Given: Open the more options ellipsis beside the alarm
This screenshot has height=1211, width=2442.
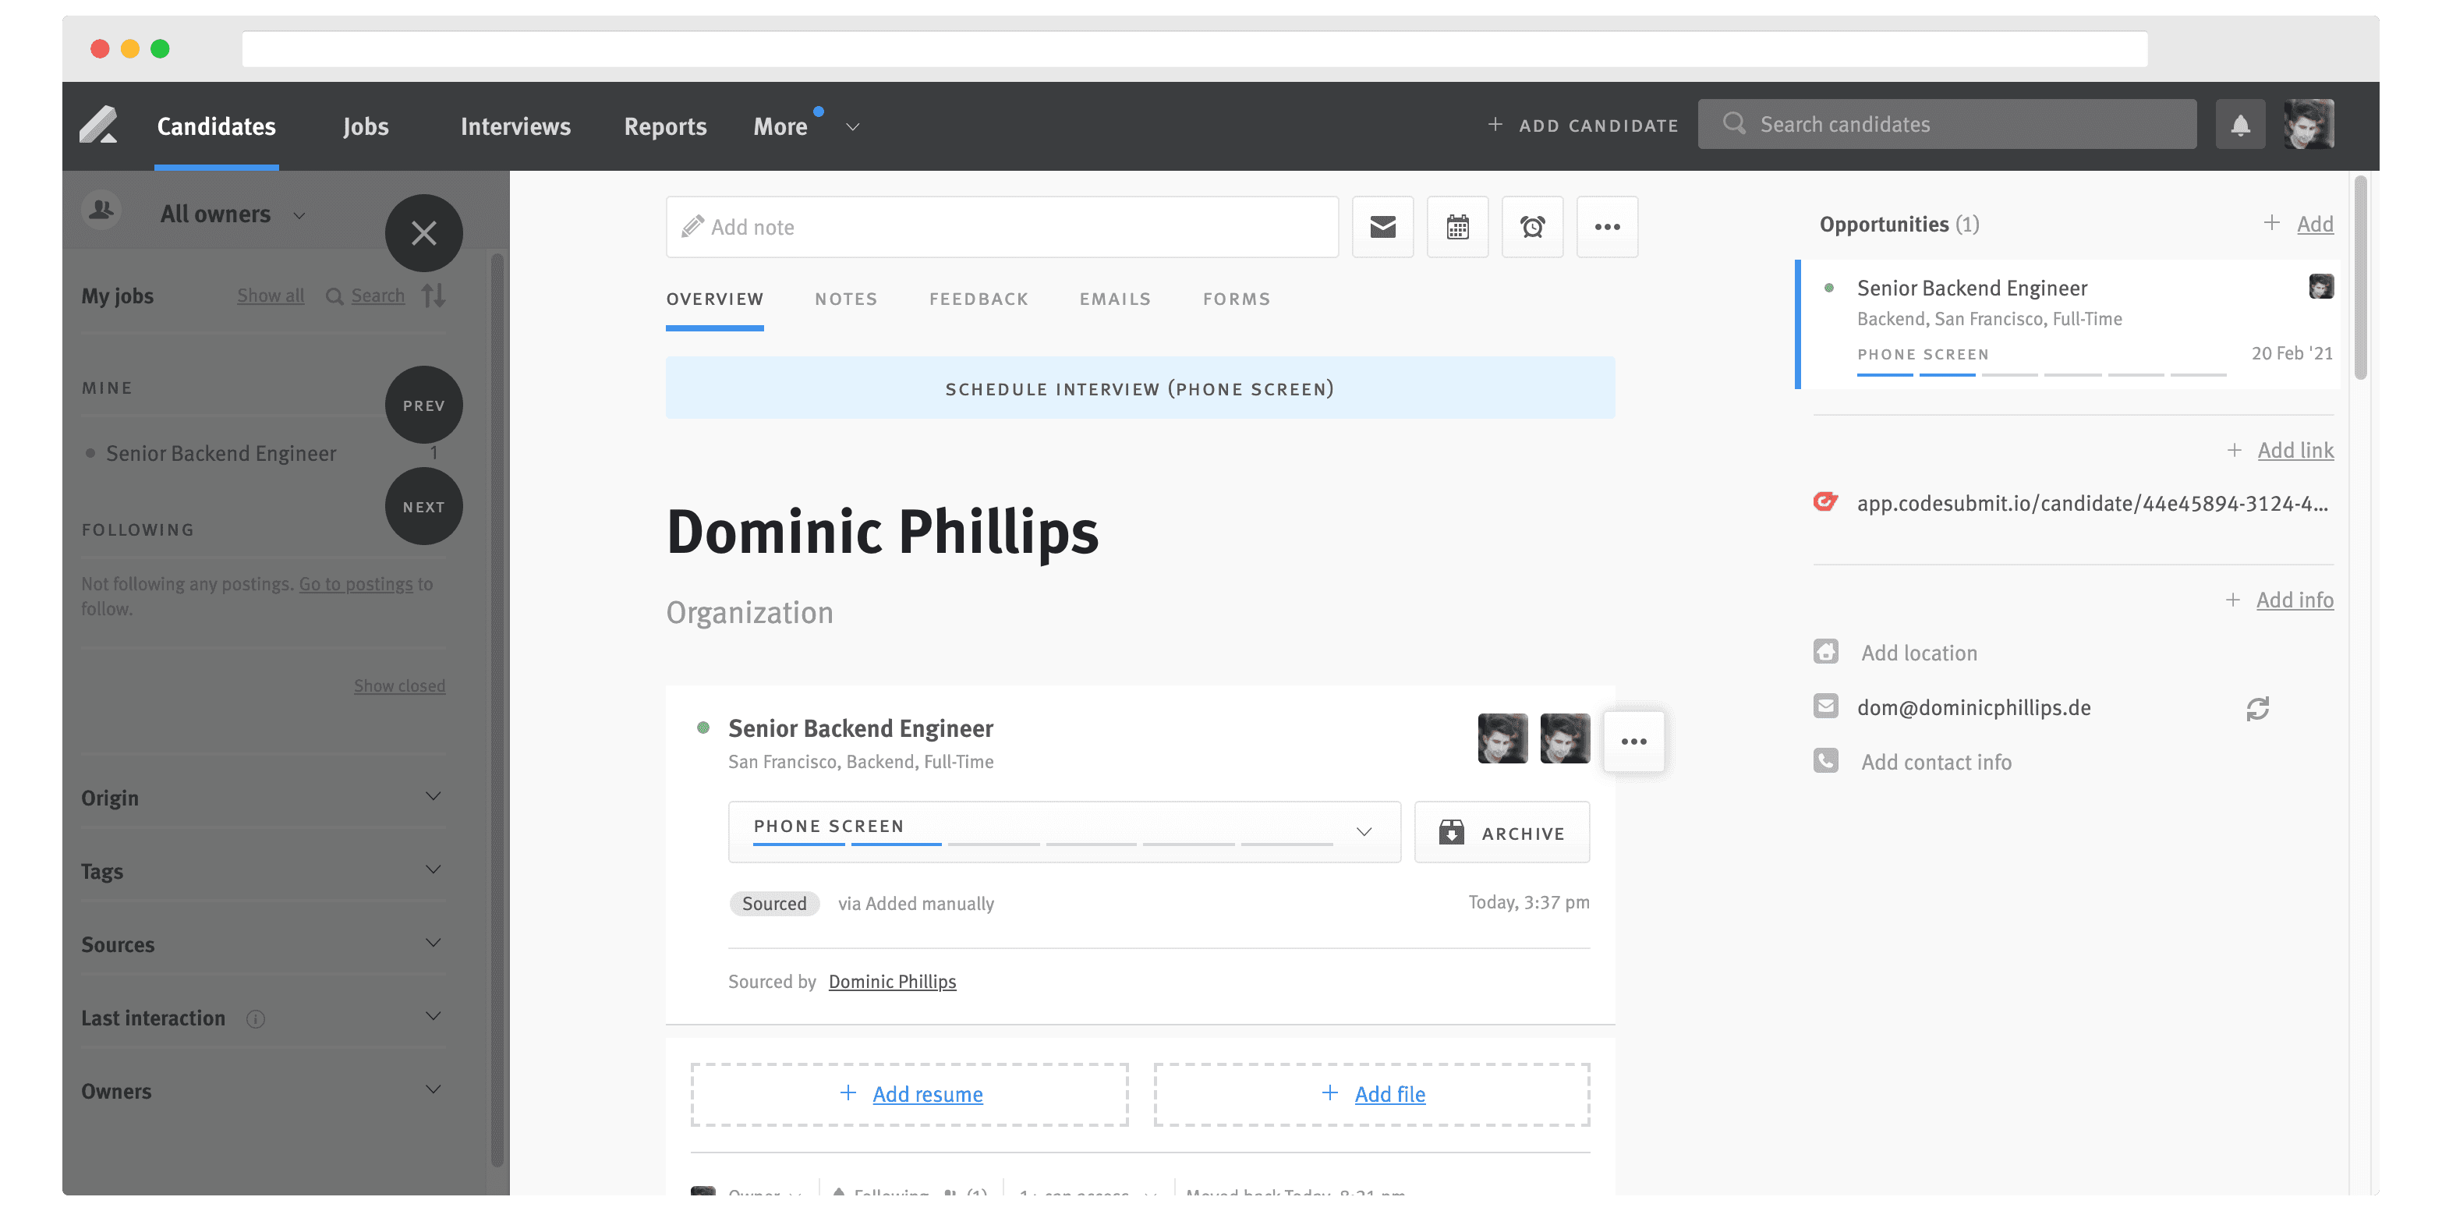Looking at the screenshot, I should tap(1607, 227).
